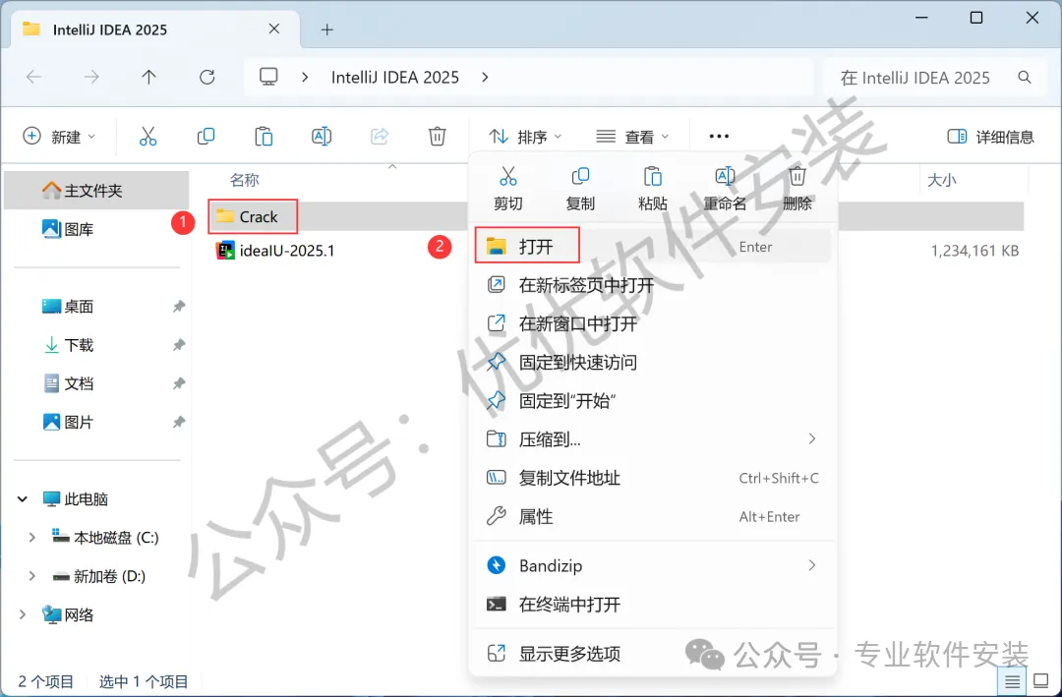
Task: Click the three-dots See more button
Action: coord(719,136)
